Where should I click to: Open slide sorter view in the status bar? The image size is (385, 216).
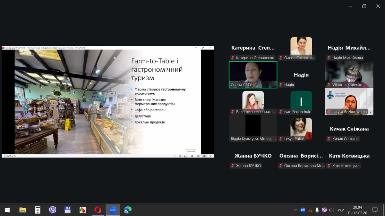coord(198,156)
